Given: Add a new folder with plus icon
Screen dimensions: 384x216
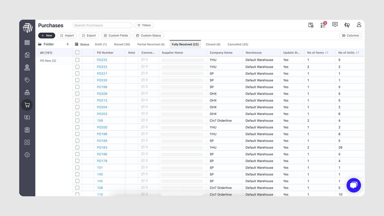Looking at the screenshot, I should (67, 44).
